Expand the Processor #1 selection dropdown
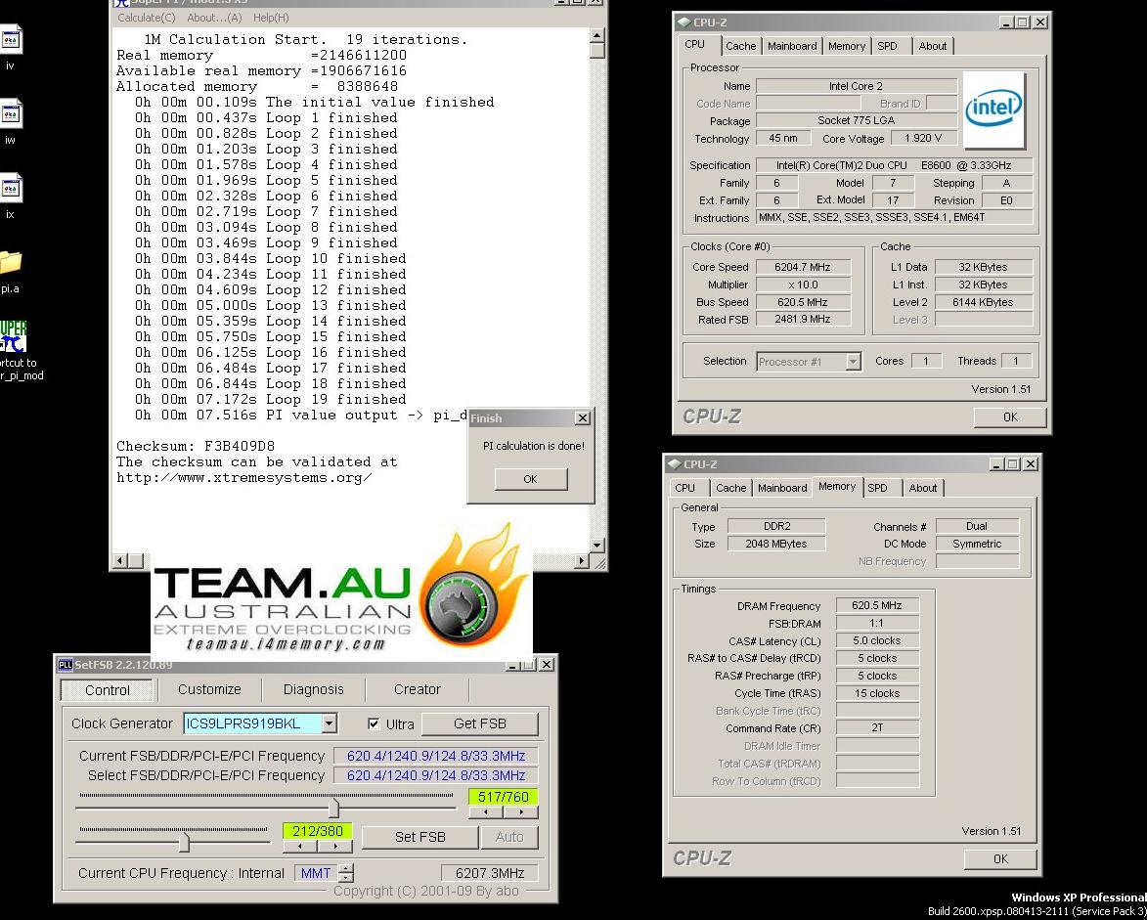This screenshot has height=920, width=1147. coord(853,362)
